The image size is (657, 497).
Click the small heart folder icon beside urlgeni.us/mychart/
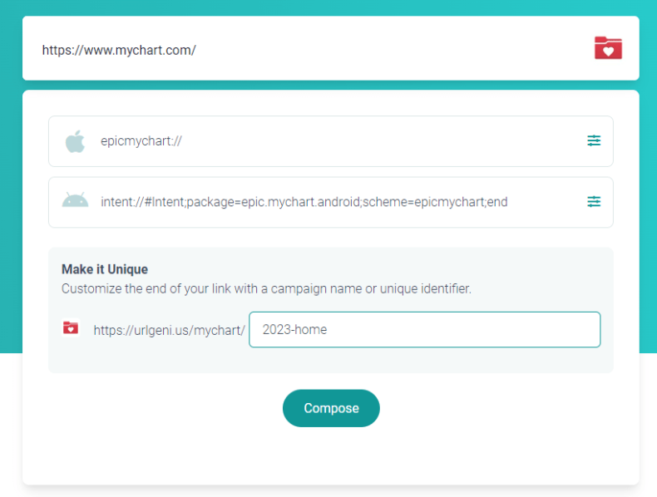click(71, 327)
